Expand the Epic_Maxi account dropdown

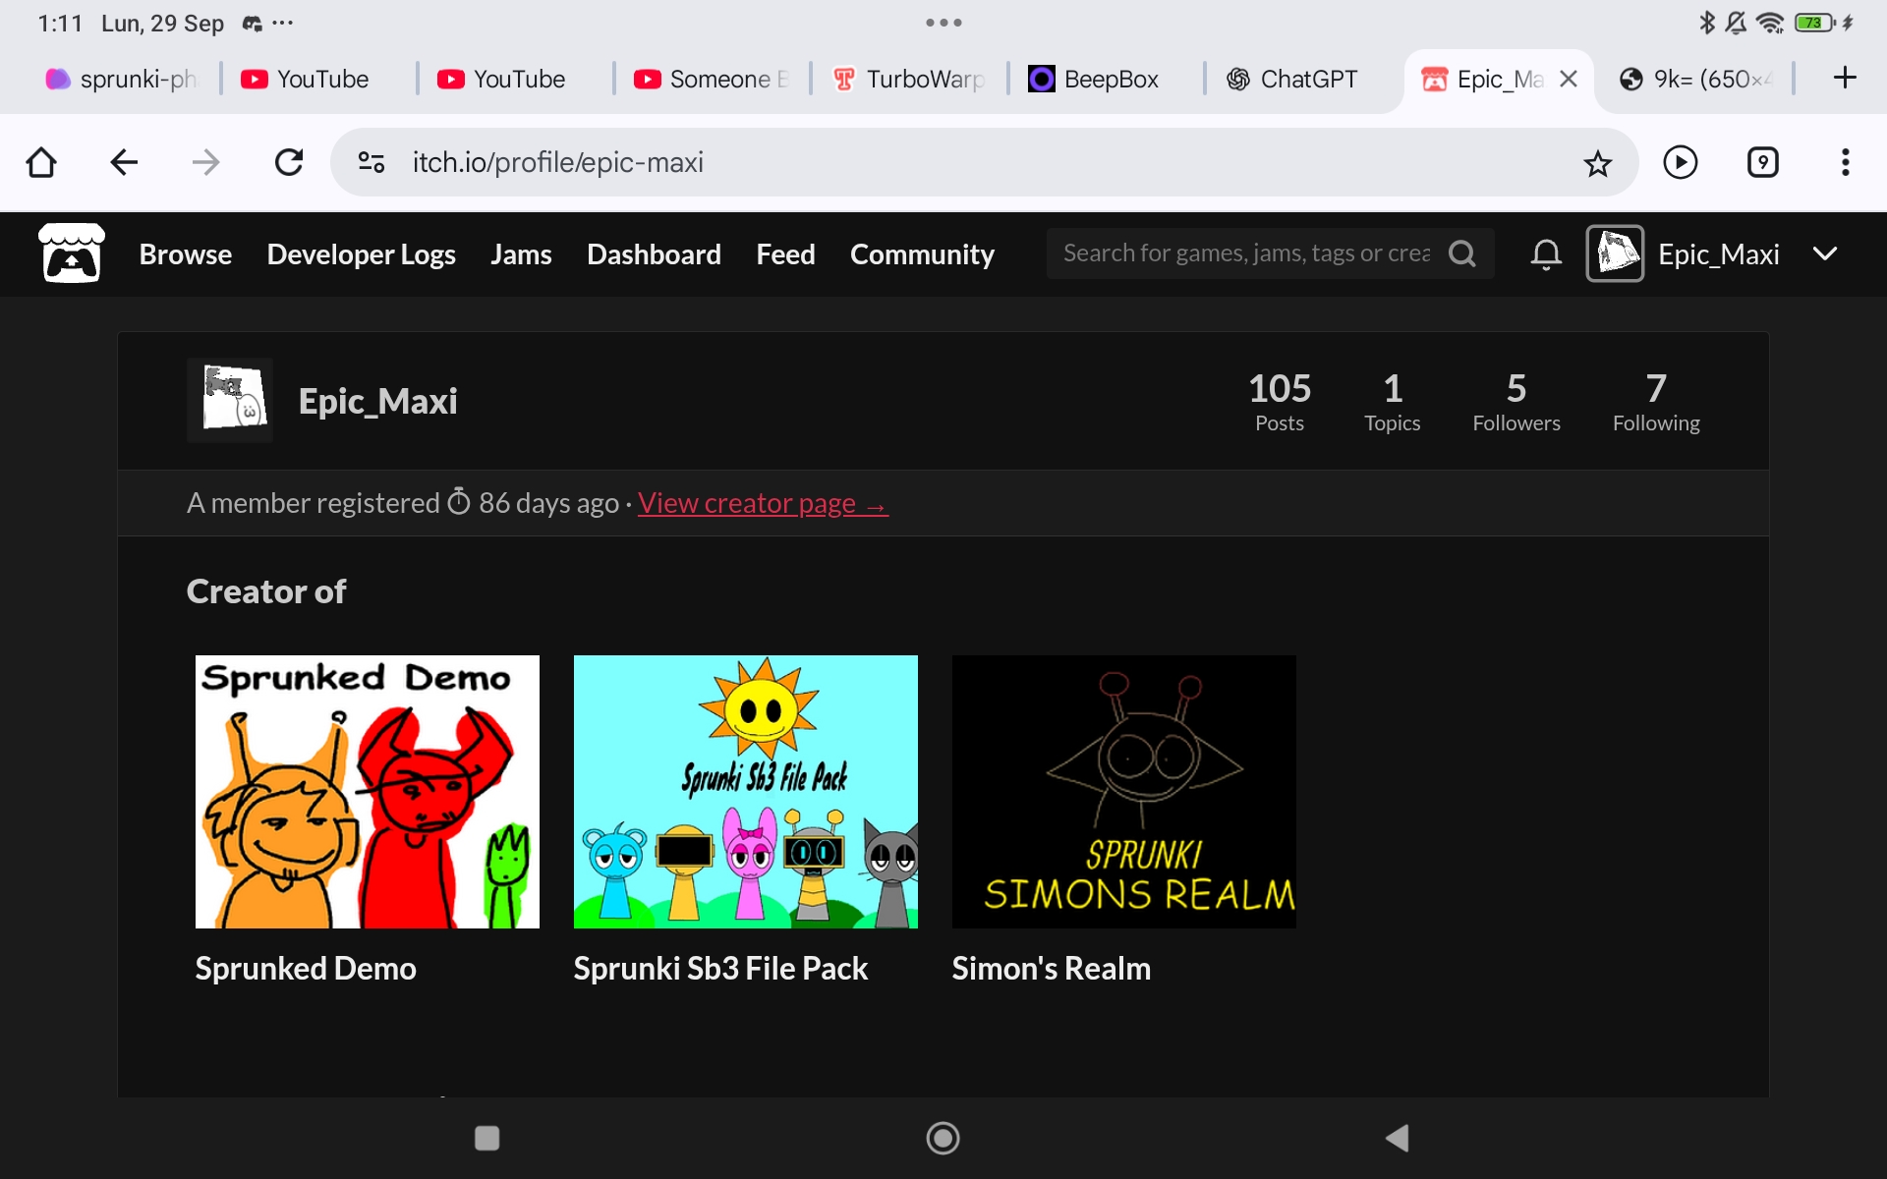(x=1824, y=253)
